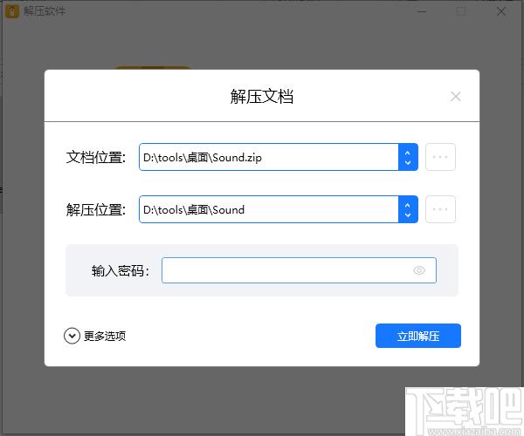Close the main 解压软件 window
Viewport: 524px width, 436px height.
(x=501, y=11)
